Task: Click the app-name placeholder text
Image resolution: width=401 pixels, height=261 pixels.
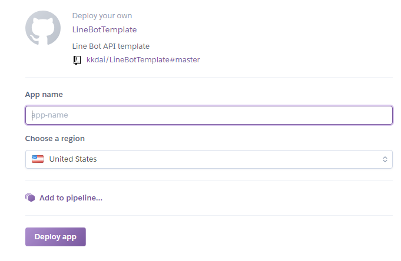Action: (50, 115)
